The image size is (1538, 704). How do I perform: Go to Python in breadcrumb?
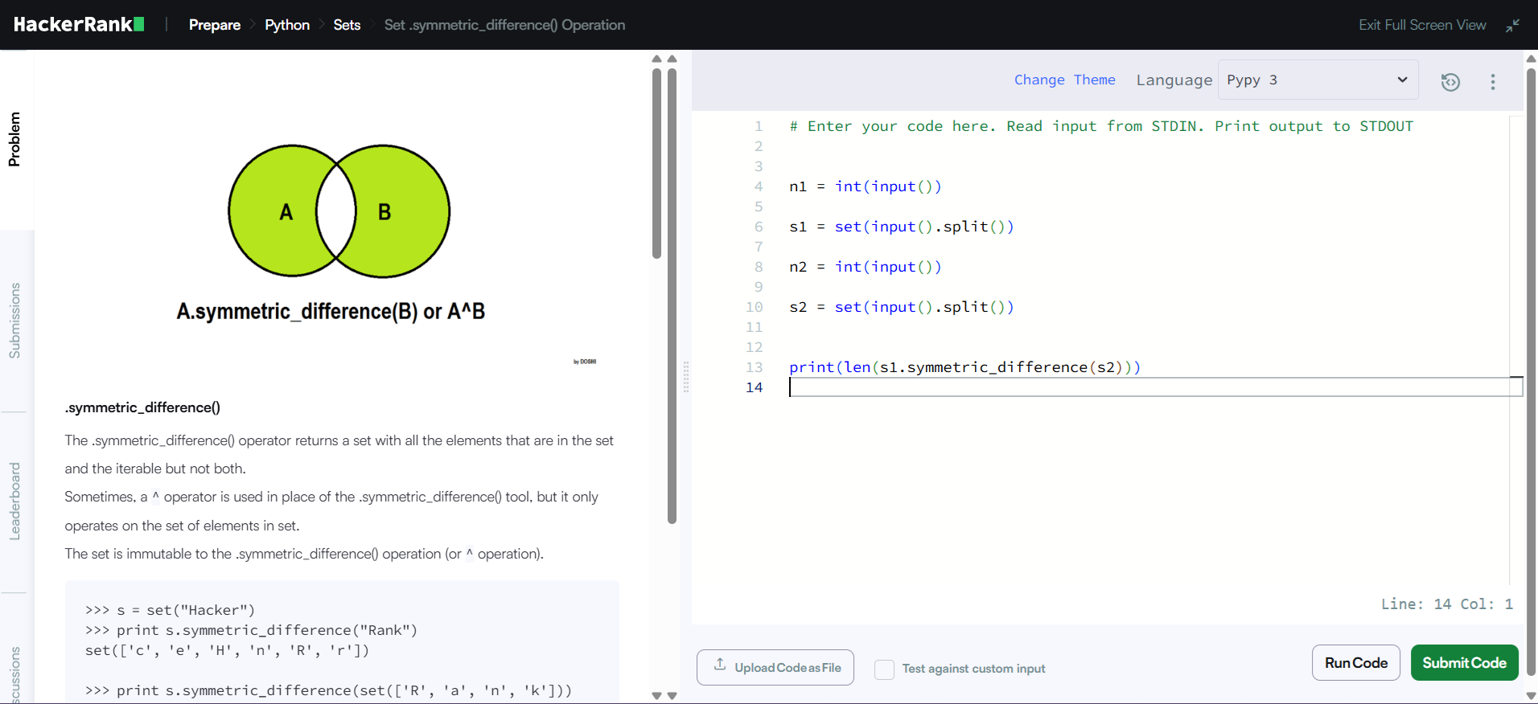[x=287, y=25]
